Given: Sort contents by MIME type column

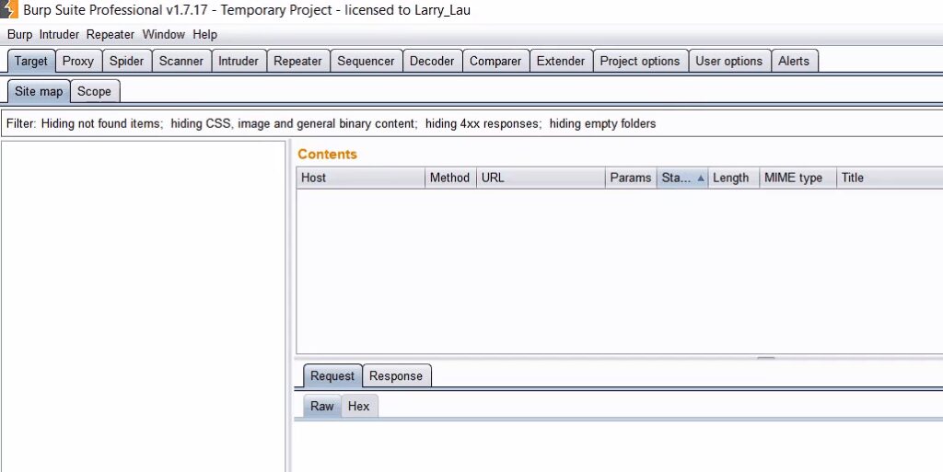Looking at the screenshot, I should (797, 178).
